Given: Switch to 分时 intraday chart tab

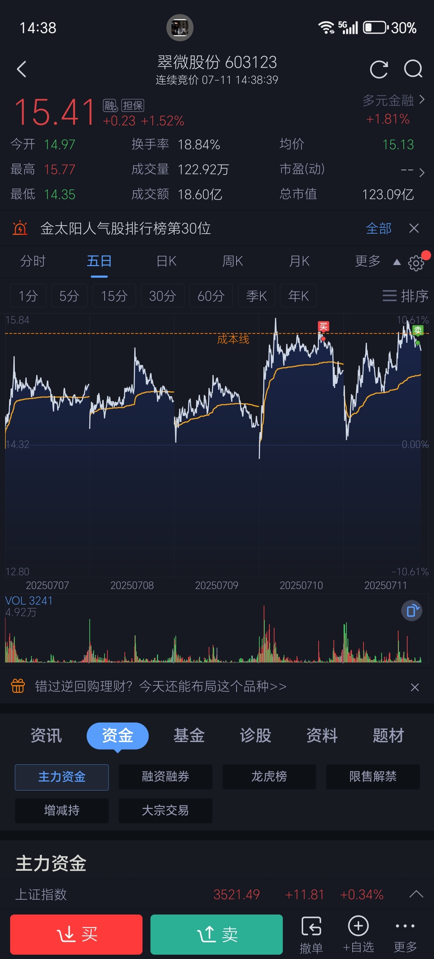Looking at the screenshot, I should pos(33,261).
